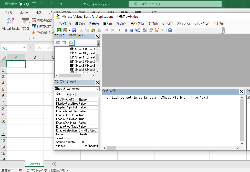Open VBA ツール(T) menu
Image resolution: width=250 pixels, height=172 pixels.
click(167, 24)
